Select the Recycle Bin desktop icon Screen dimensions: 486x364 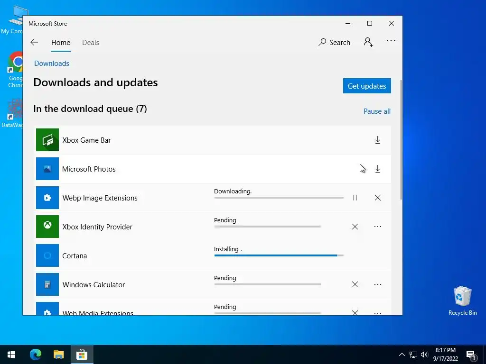[462, 301]
